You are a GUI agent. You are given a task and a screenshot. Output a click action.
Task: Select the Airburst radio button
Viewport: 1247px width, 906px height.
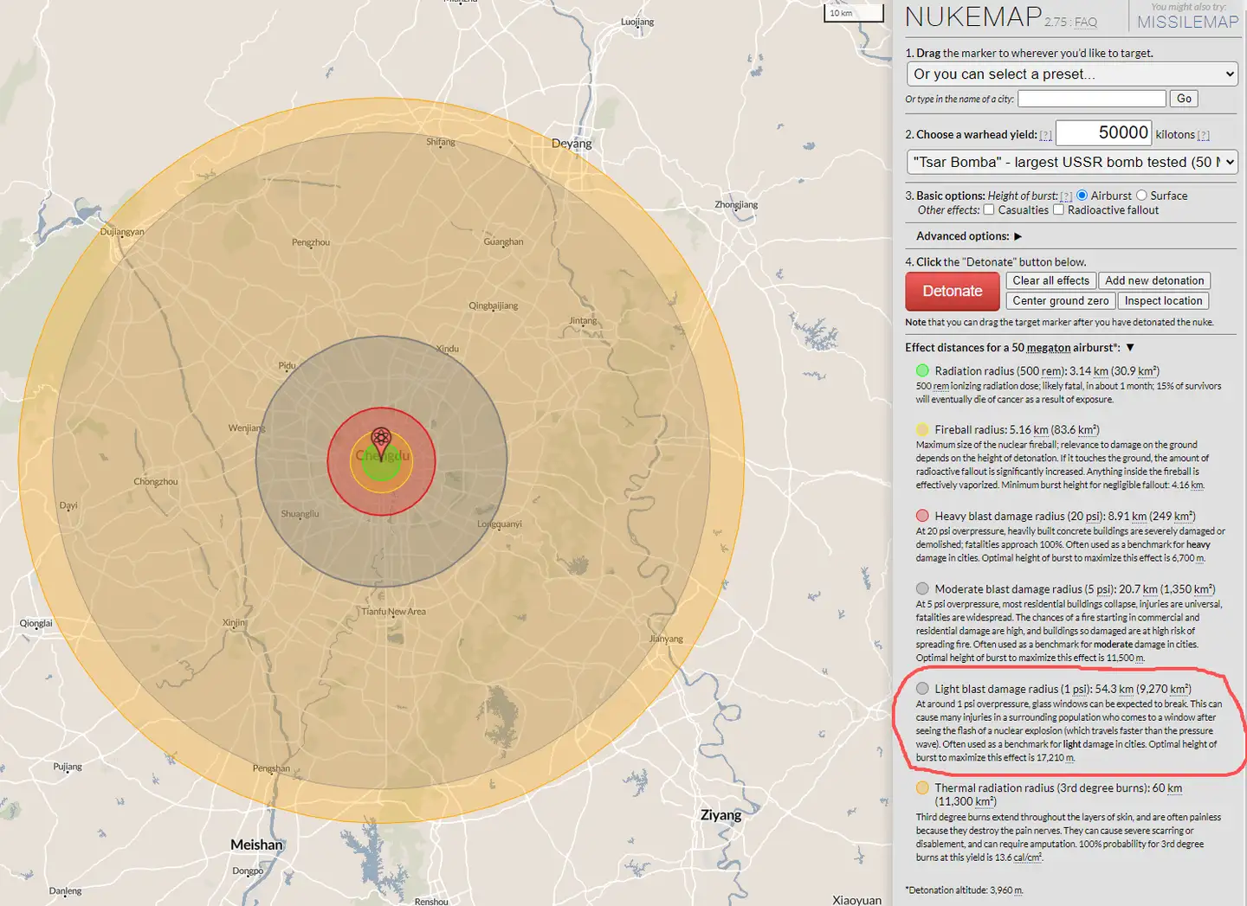coord(1082,196)
